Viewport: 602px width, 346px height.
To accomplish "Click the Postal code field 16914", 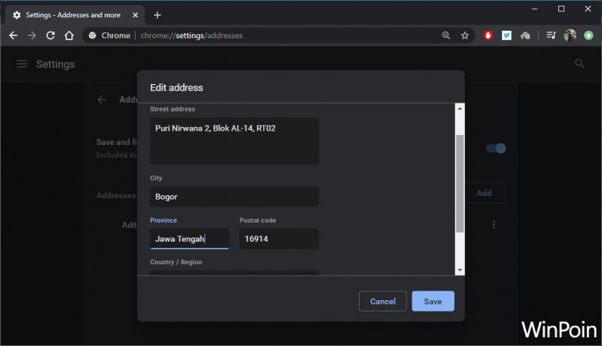I will (x=278, y=239).
